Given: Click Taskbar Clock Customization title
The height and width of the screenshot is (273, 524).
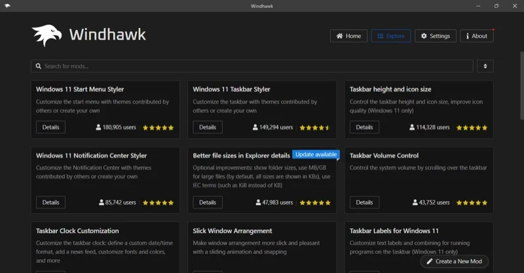Looking at the screenshot, I should (x=77, y=231).
